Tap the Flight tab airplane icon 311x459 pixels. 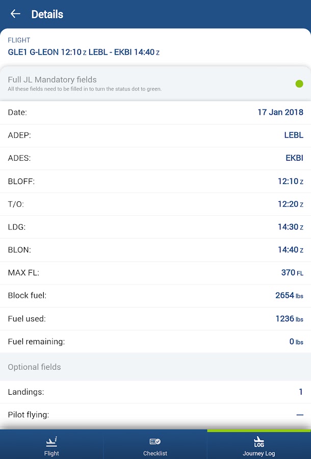click(51, 442)
